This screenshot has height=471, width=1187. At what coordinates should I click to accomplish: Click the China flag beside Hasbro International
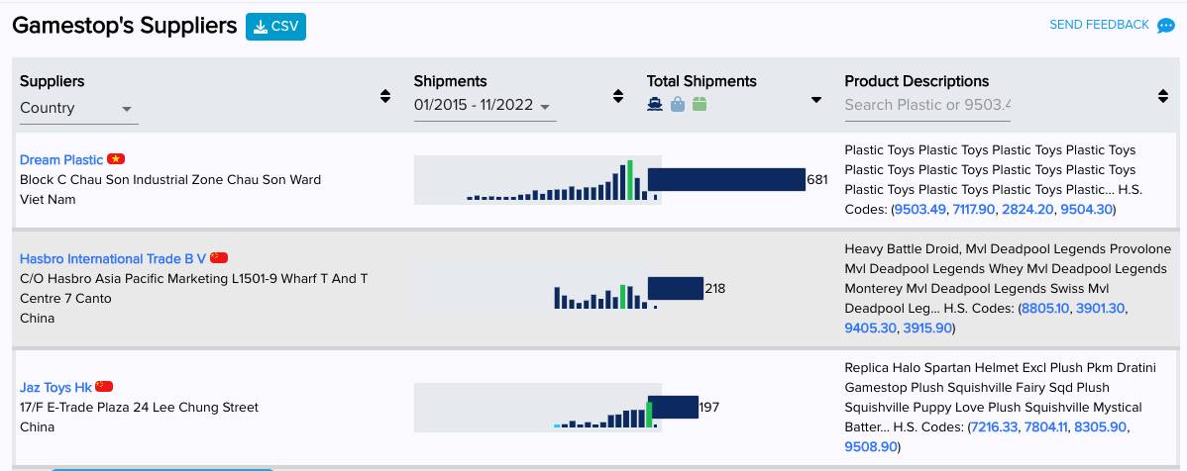pos(219,258)
